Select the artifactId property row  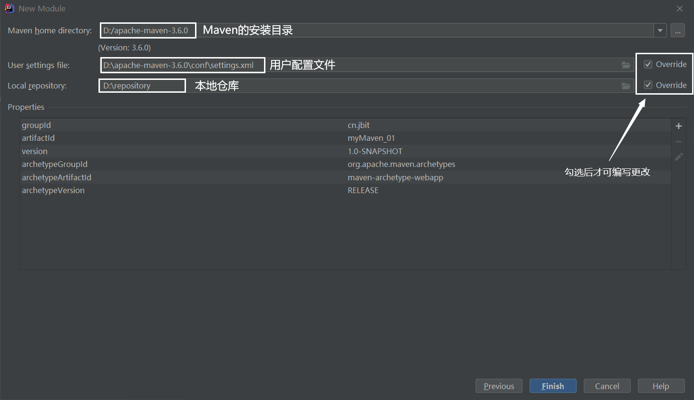point(345,138)
